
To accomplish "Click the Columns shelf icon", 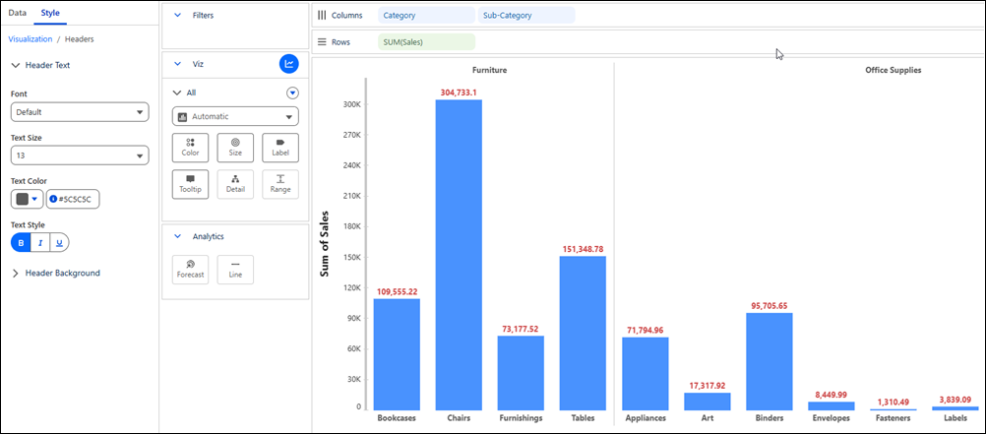I will 322,15.
